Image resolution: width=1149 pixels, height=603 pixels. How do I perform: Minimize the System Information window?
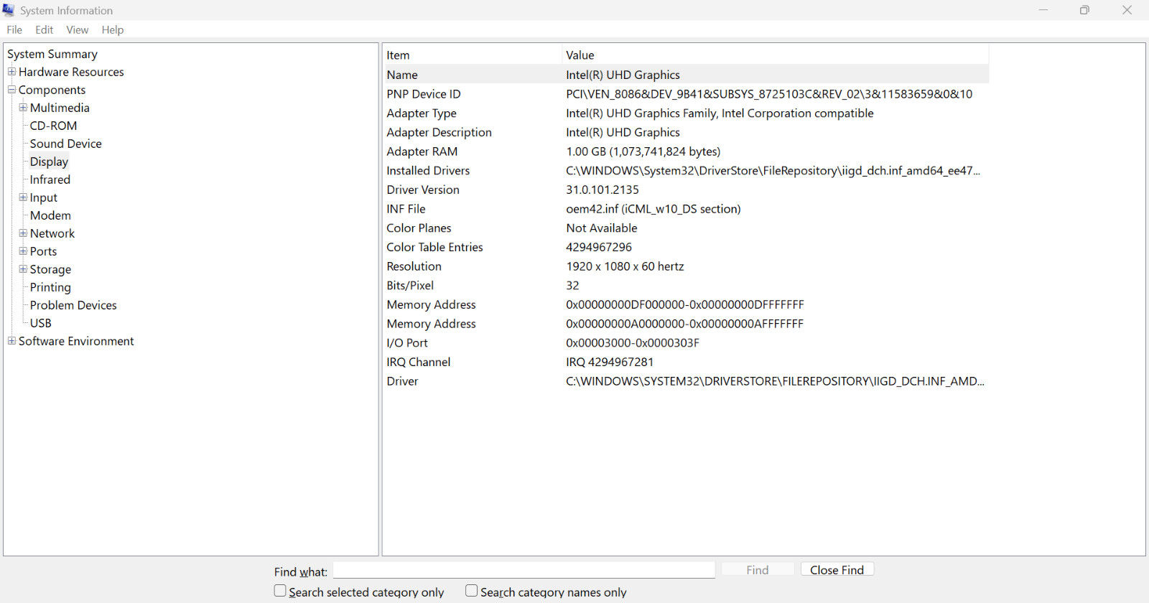1043,10
